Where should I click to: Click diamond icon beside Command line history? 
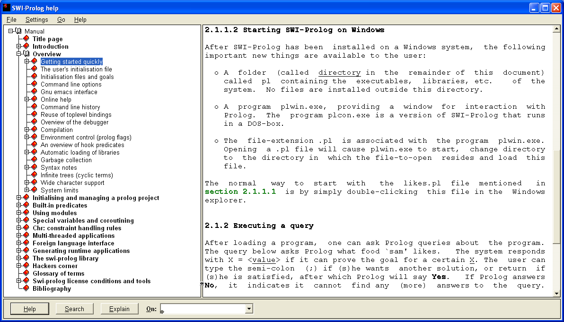[x=34, y=106]
